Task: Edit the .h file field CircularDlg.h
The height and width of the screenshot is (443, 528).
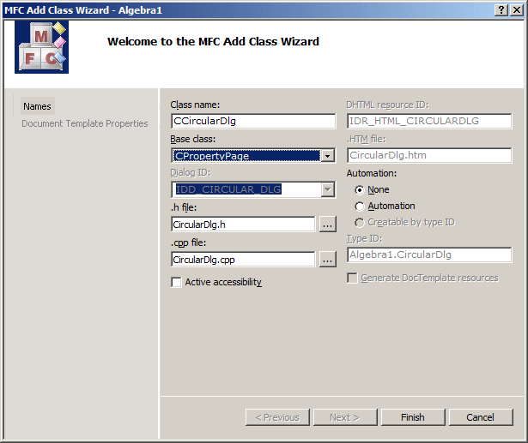Action: [243, 224]
